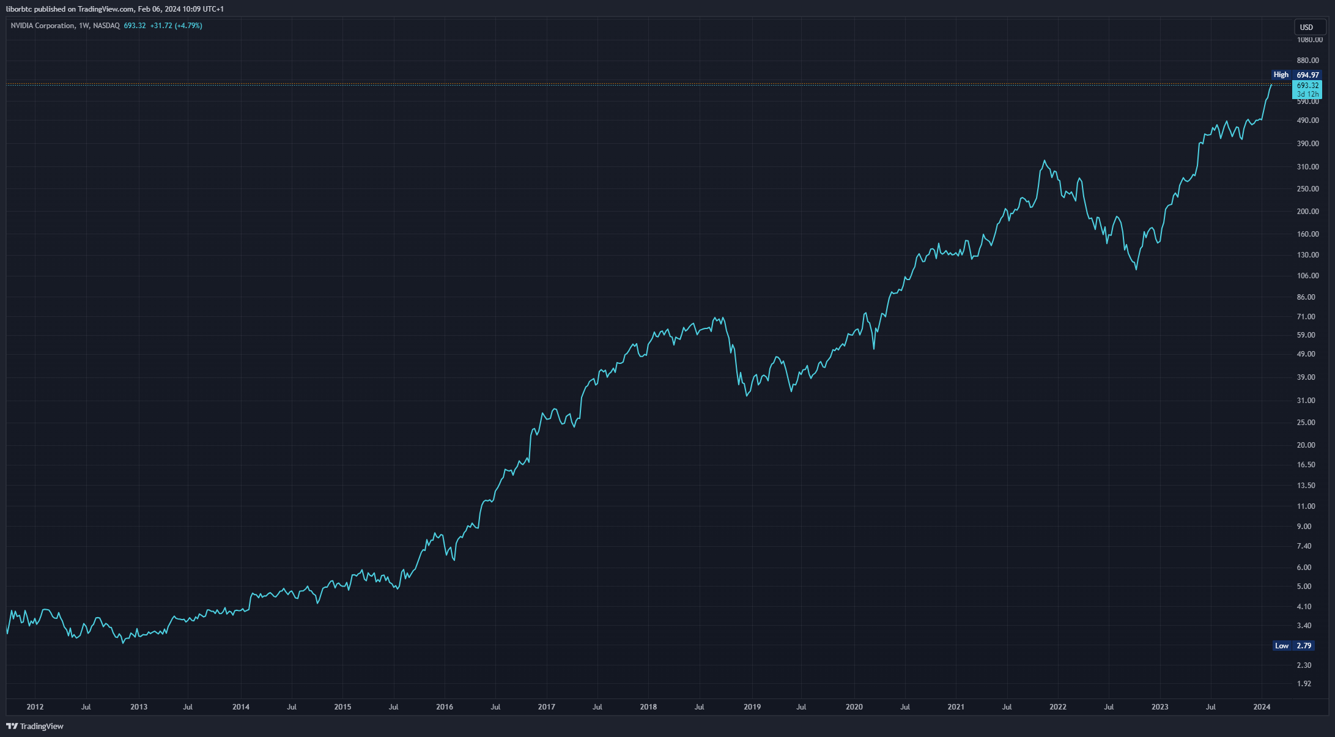The width and height of the screenshot is (1335, 737).
Task: Click the 160.00 price axis label
Action: pyautogui.click(x=1307, y=234)
